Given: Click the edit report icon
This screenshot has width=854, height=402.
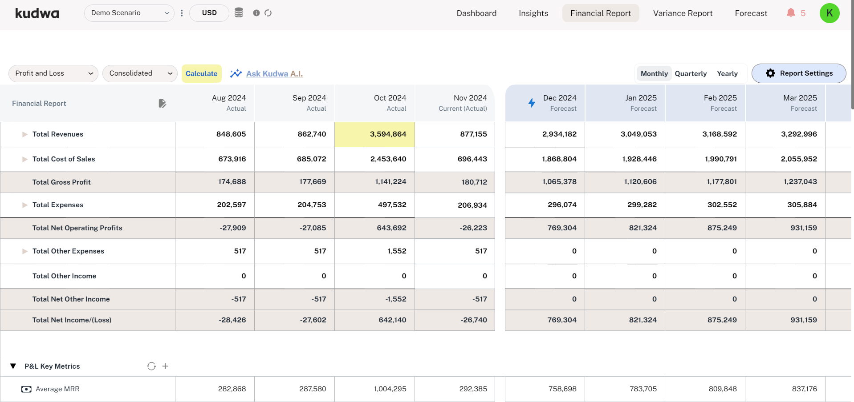Looking at the screenshot, I should (x=162, y=104).
